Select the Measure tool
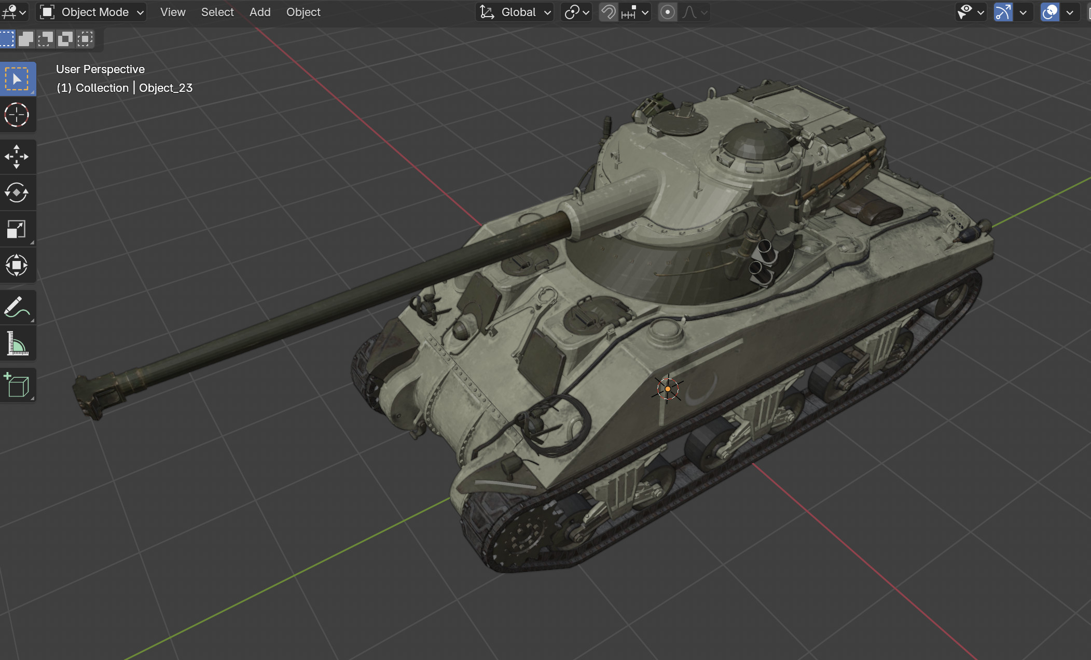Viewport: 1091px width, 660px height. [17, 343]
